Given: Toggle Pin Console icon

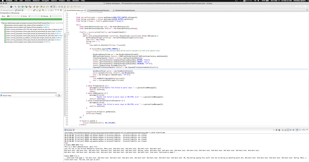Looking at the screenshot, I should tap(297, 130).
